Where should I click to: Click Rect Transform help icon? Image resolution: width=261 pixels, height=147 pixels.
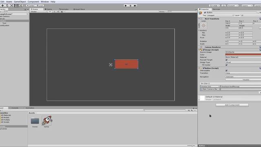(260, 19)
